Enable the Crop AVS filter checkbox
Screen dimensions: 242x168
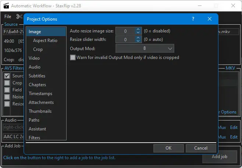click(7, 83)
